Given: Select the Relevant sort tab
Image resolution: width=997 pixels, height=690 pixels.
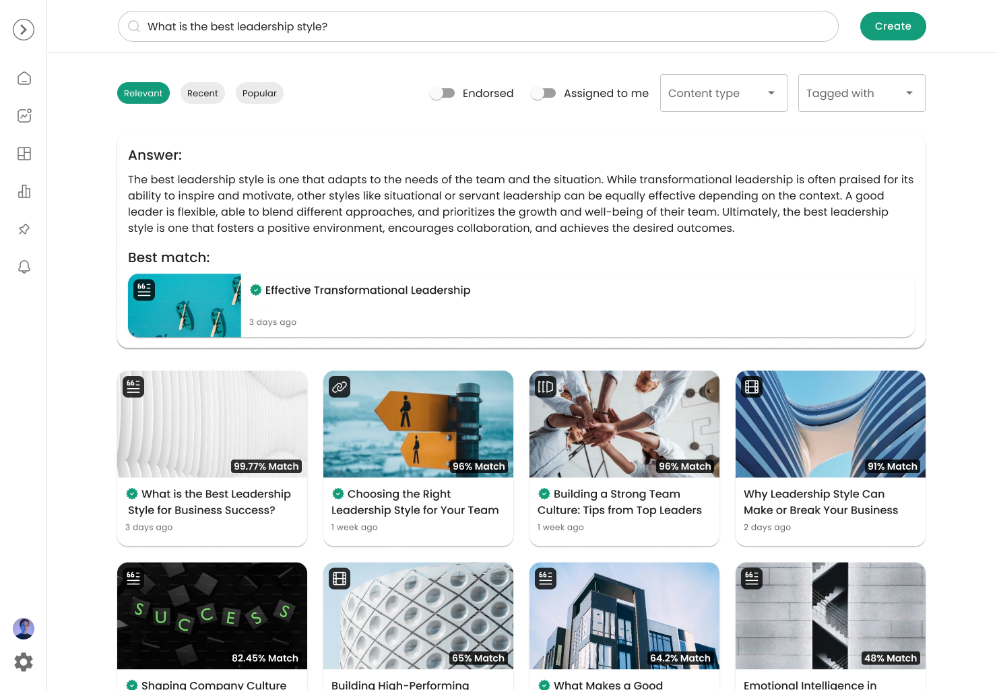Looking at the screenshot, I should click(x=143, y=93).
